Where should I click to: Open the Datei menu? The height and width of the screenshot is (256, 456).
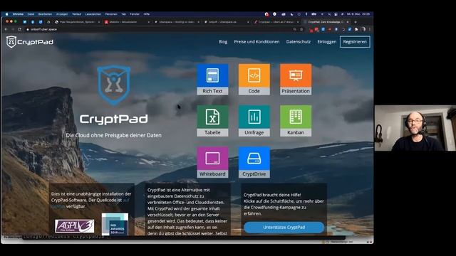point(31,14)
